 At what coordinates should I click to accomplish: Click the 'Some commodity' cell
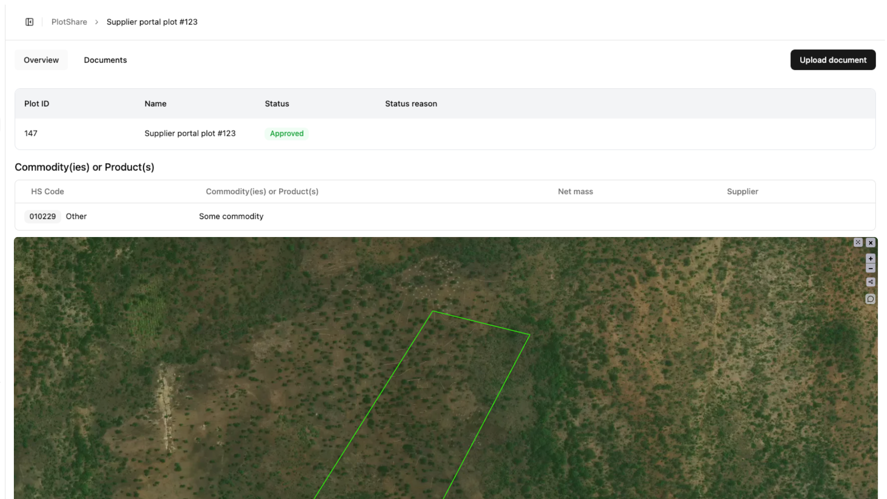[x=231, y=216]
